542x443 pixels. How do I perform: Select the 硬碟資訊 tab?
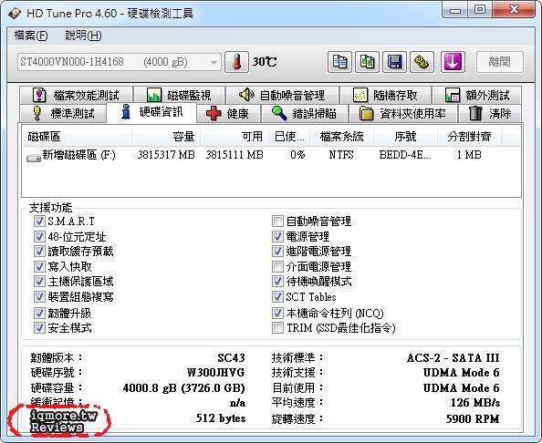[x=151, y=112]
